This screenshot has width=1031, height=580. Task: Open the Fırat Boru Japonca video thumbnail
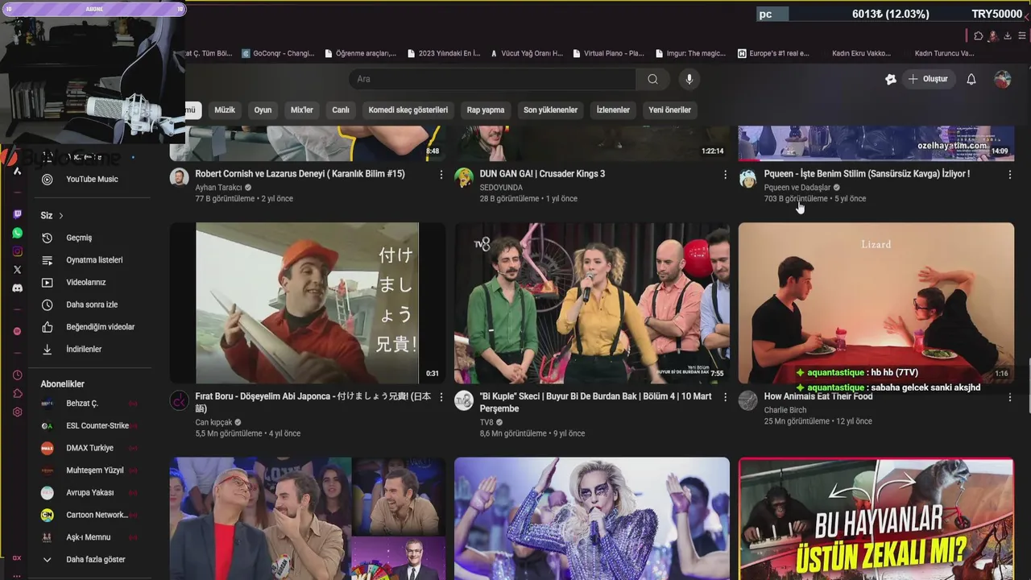pos(308,303)
